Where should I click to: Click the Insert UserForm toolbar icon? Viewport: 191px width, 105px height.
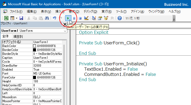[12, 18]
